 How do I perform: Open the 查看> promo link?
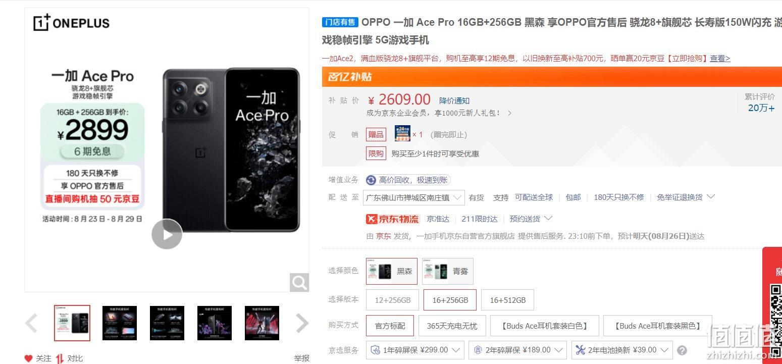coord(720,59)
